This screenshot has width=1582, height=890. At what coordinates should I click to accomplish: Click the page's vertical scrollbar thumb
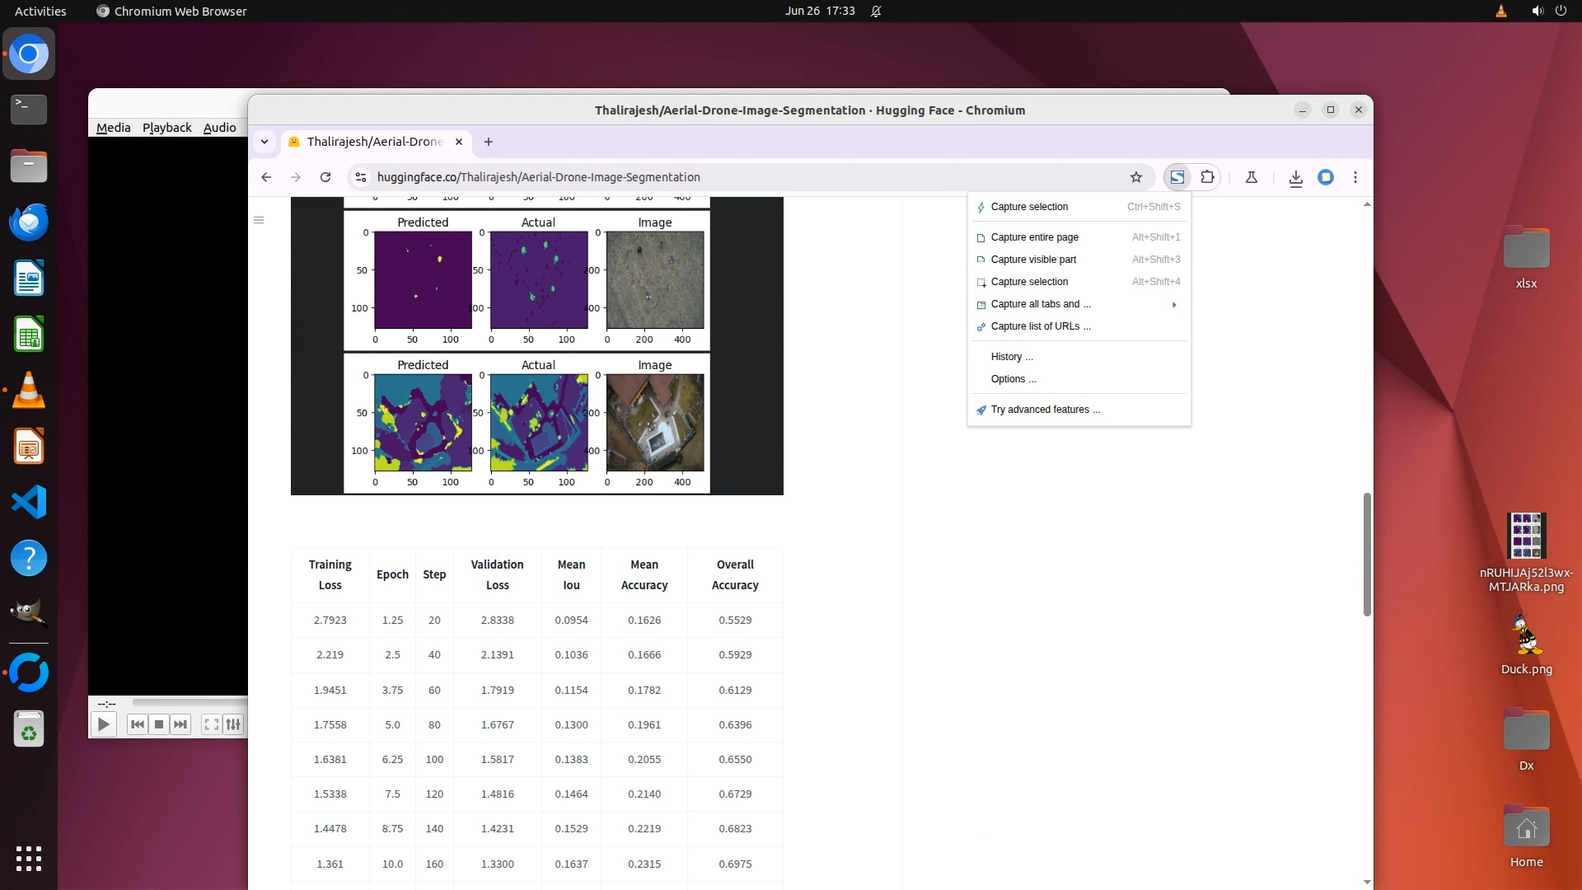(x=1366, y=554)
